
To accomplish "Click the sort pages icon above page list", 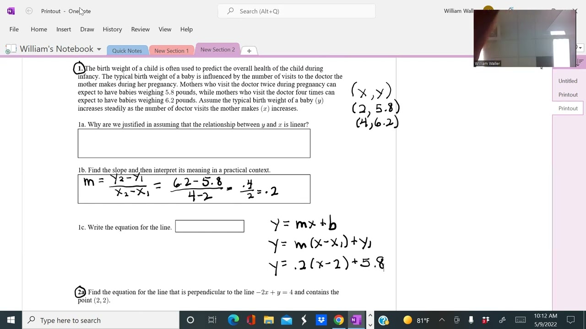I will coord(580,62).
